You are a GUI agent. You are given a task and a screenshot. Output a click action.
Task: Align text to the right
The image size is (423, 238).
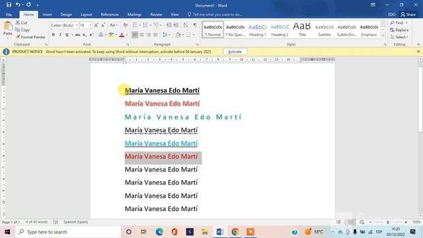tap(148, 34)
